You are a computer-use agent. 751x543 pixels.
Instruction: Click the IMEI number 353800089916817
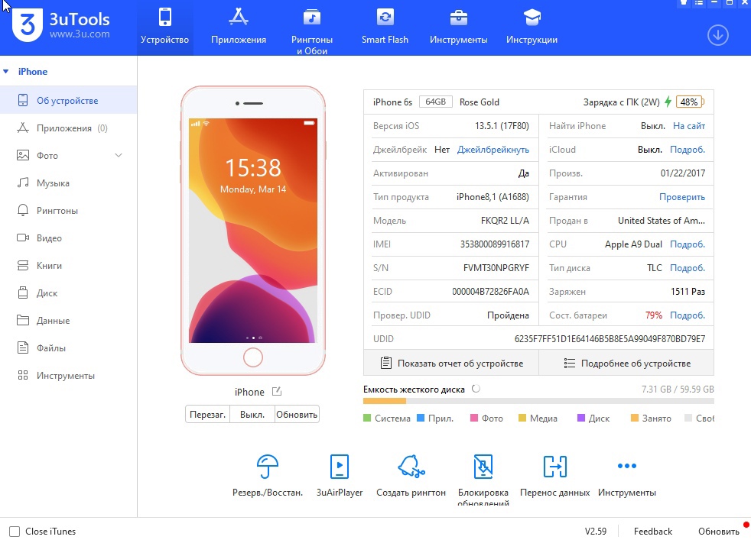click(495, 244)
